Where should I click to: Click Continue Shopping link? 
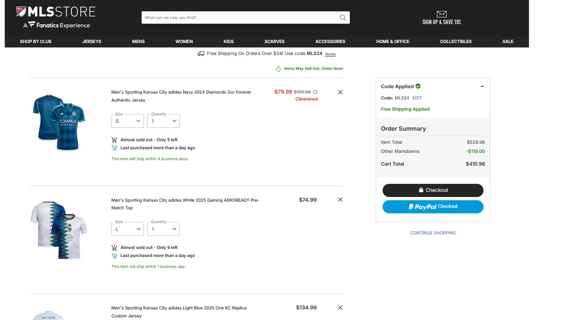[x=433, y=233]
